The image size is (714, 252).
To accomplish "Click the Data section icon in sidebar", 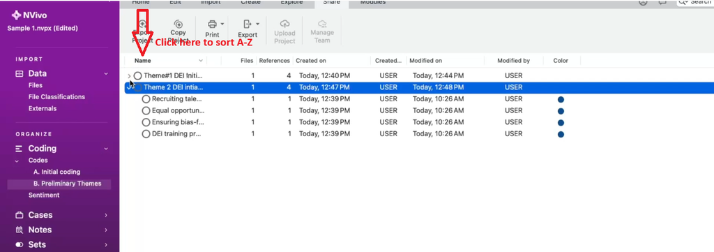I will coord(19,73).
